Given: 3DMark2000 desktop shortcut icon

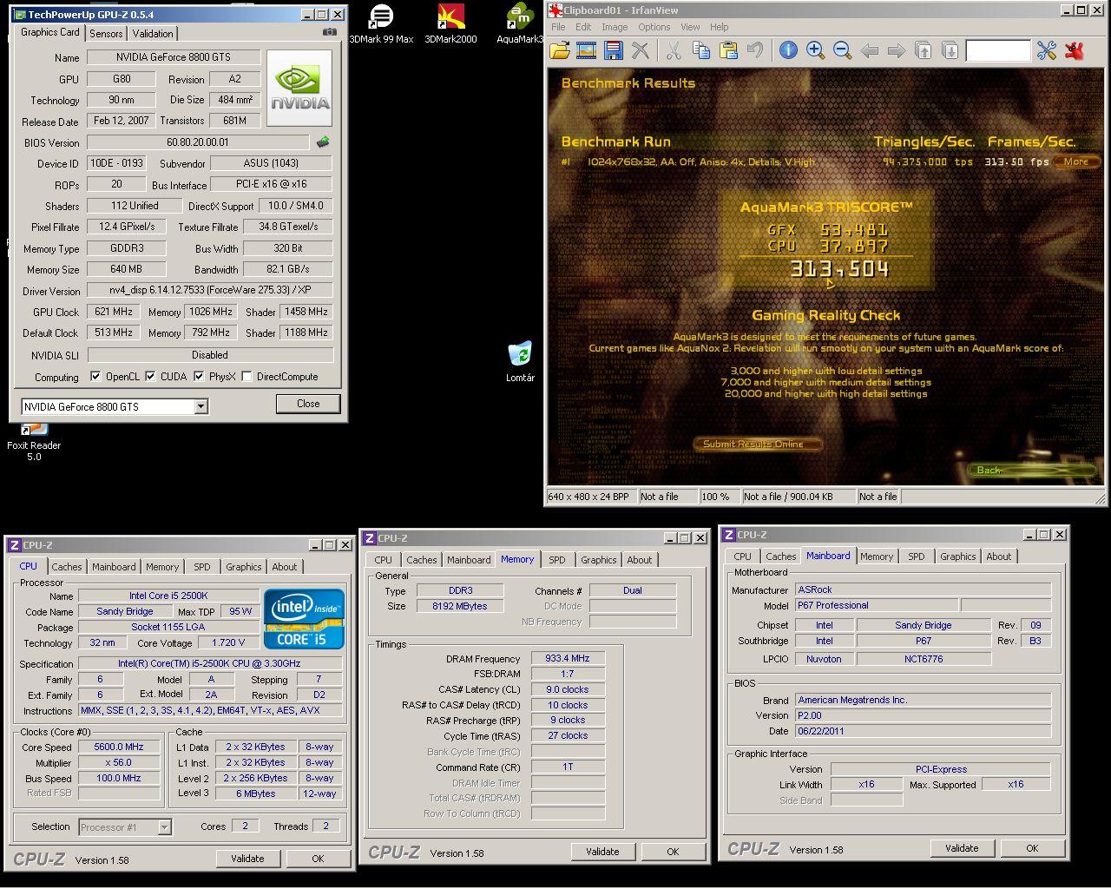Looking at the screenshot, I should coord(450,23).
